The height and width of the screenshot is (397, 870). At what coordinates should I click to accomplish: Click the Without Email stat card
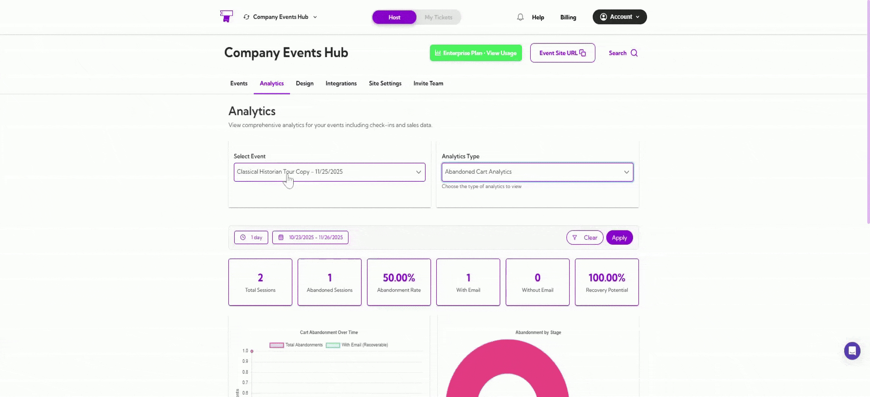click(x=537, y=282)
